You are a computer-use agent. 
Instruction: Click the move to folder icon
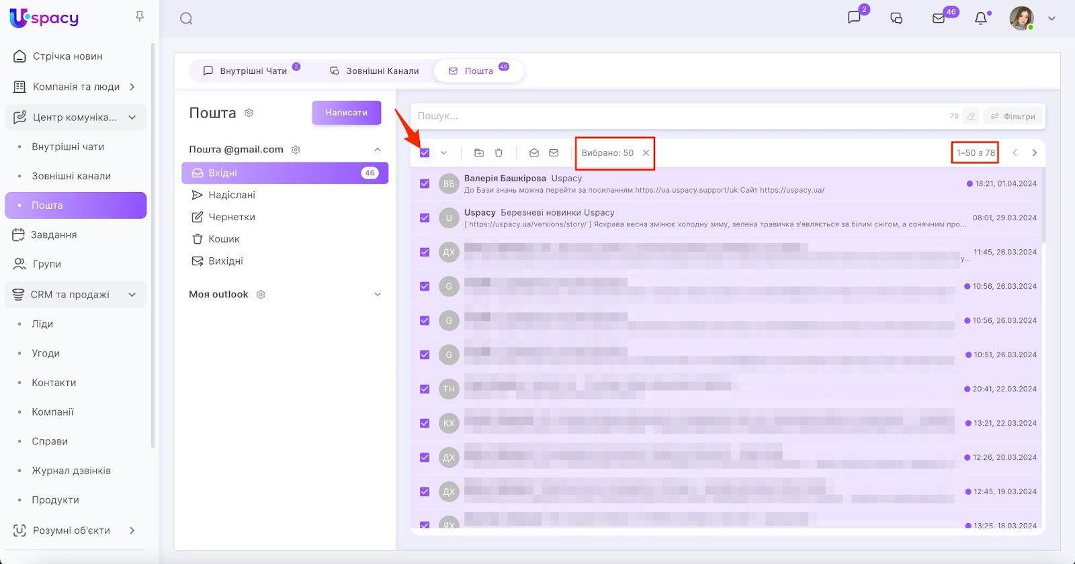click(x=479, y=153)
